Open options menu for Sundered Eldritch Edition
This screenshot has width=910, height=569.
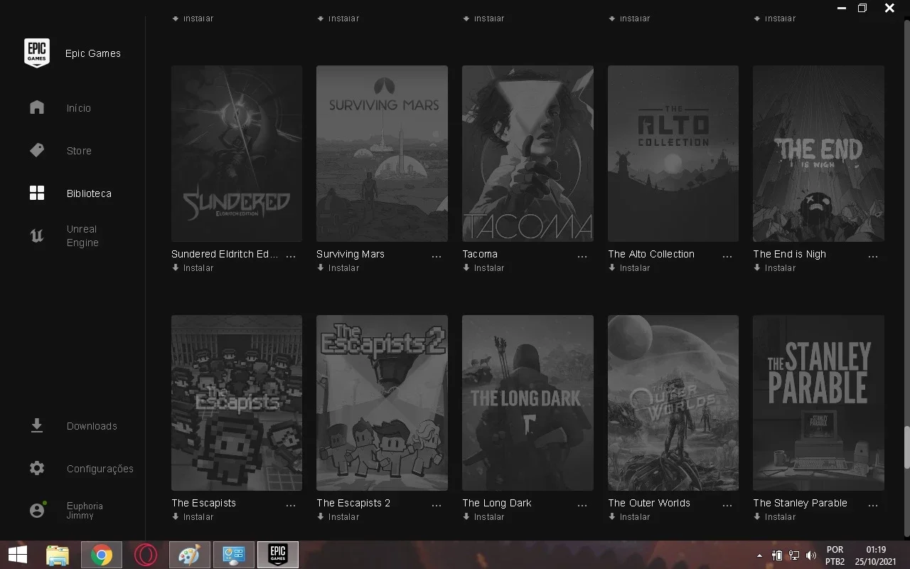(291, 256)
